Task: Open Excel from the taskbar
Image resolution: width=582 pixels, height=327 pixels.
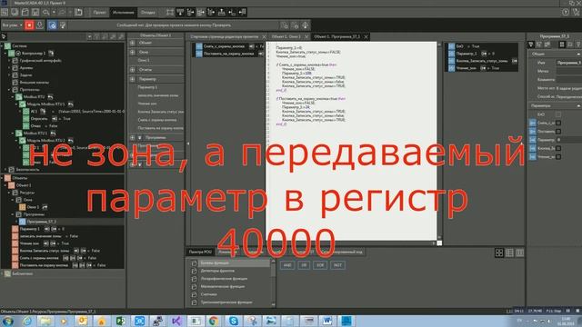Action: [121, 321]
